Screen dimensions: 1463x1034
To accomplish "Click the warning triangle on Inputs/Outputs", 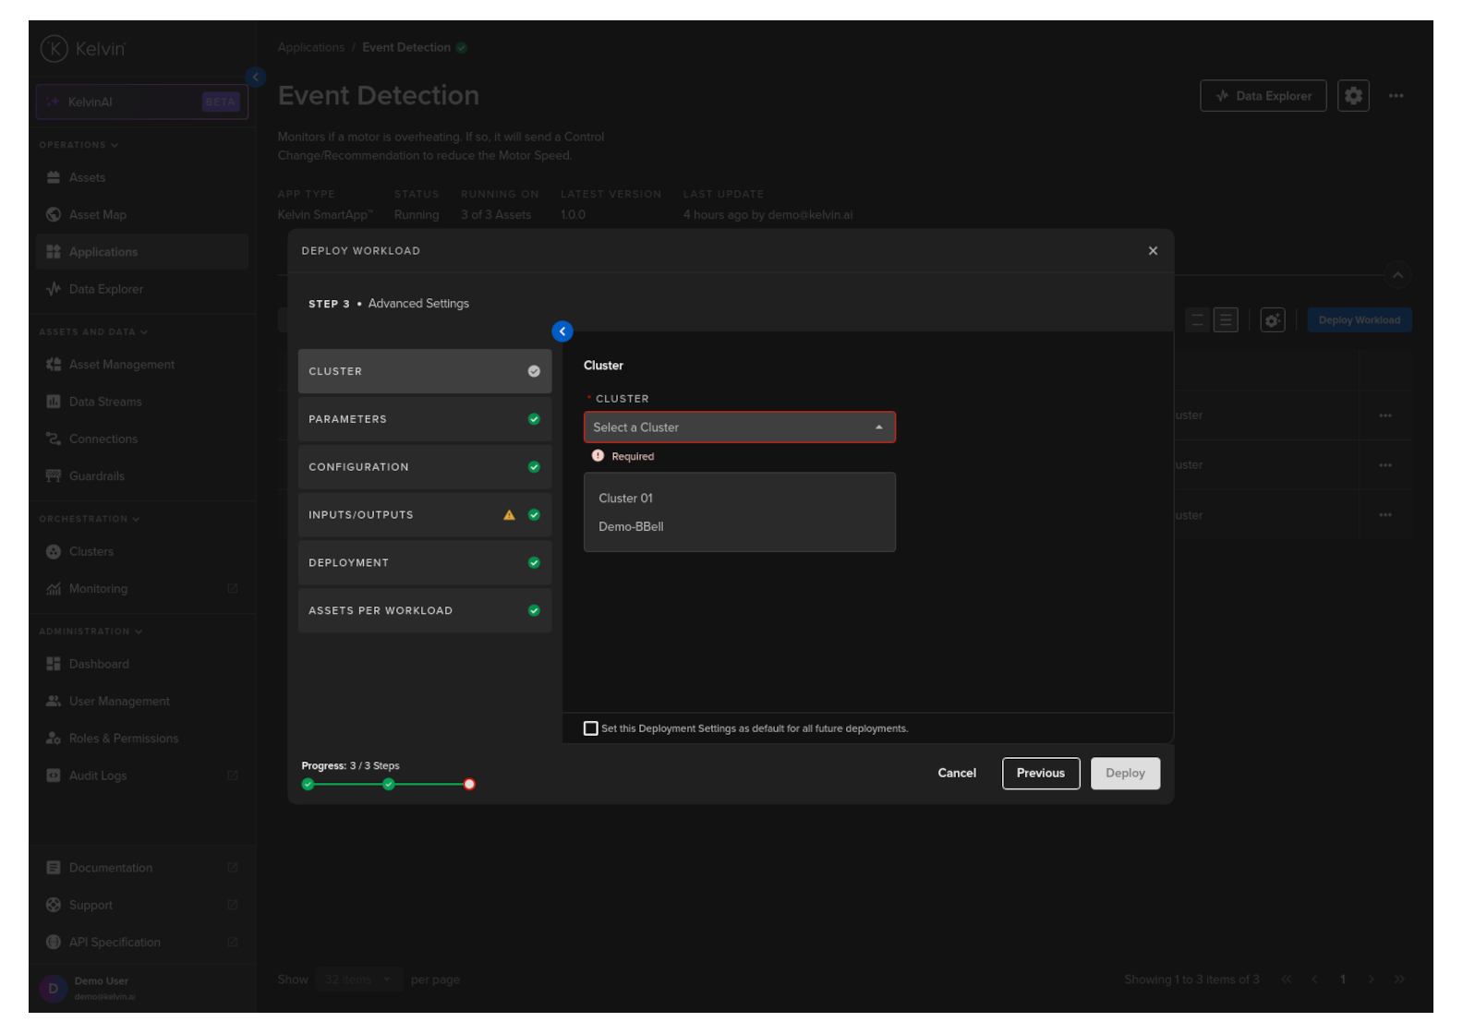I will [x=509, y=515].
